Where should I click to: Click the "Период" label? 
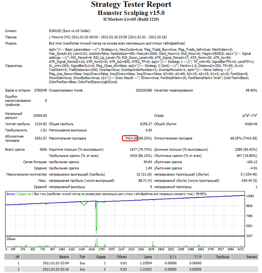11,37
